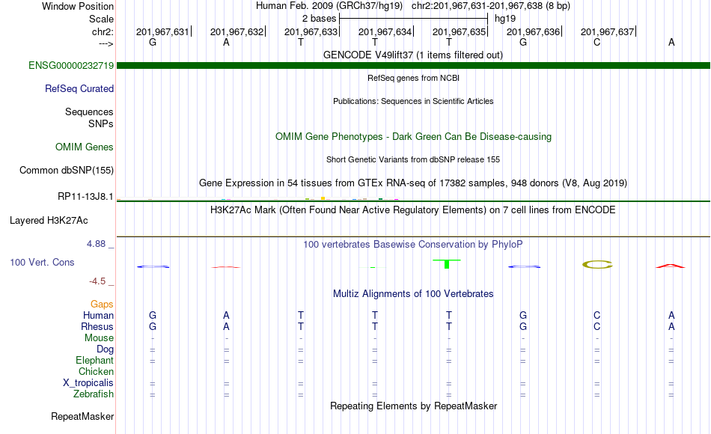Click the OMIM Genes track label
This screenshot has height=434, width=711.
[x=85, y=147]
